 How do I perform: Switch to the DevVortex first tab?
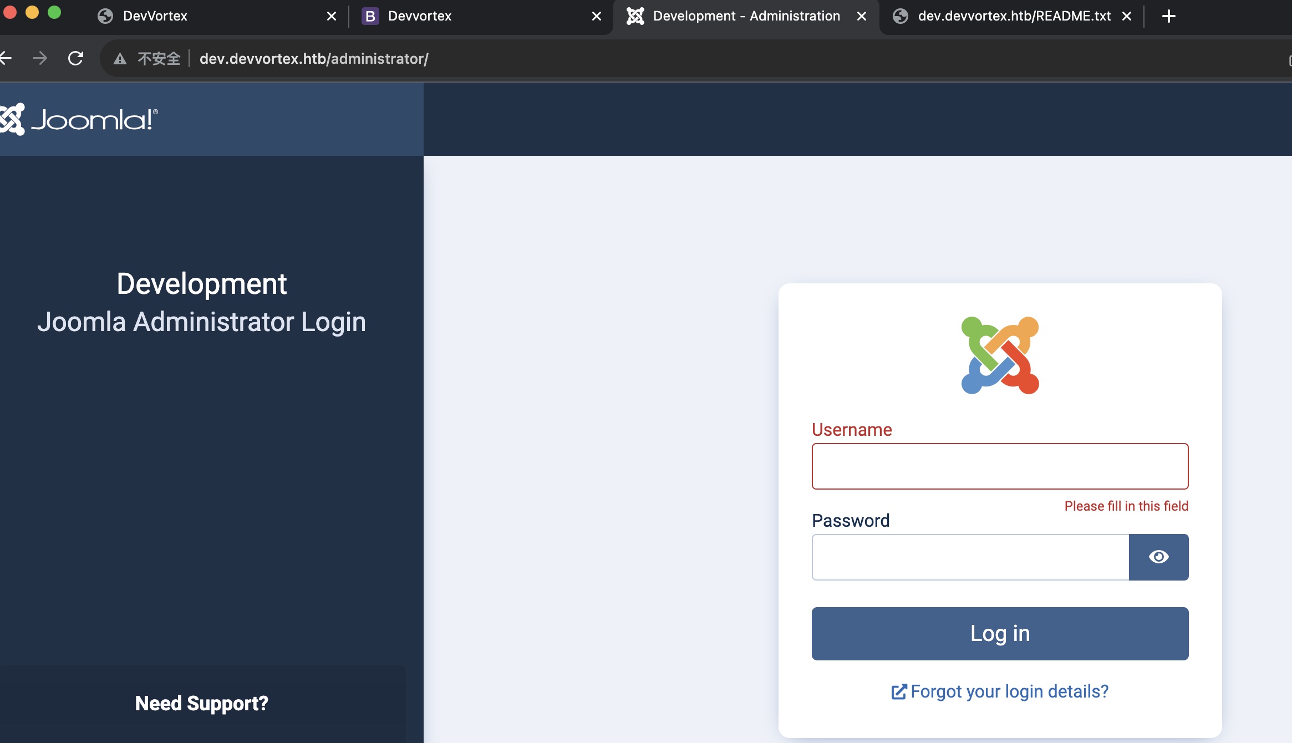(x=155, y=16)
